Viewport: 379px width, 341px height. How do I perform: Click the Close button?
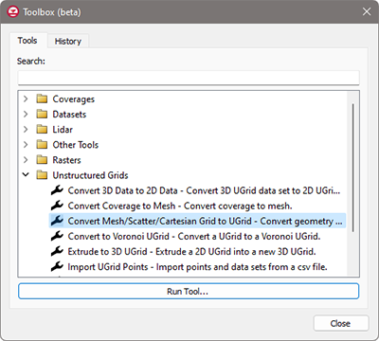(341, 323)
